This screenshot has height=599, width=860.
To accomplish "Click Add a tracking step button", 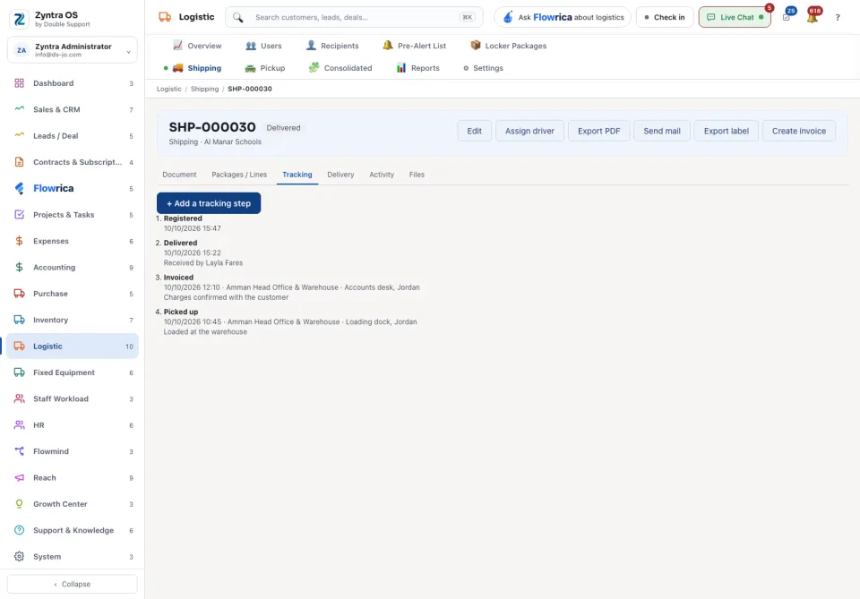I will 209,203.
